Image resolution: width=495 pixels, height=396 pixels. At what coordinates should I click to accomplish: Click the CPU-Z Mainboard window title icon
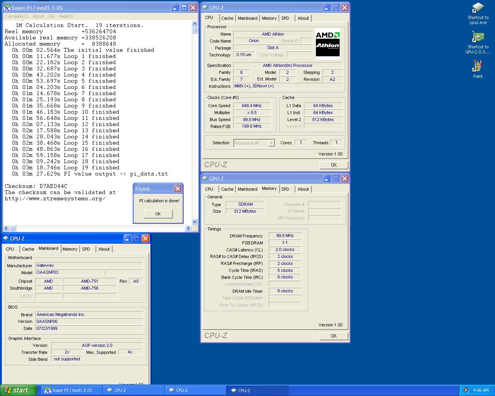tap(6, 238)
